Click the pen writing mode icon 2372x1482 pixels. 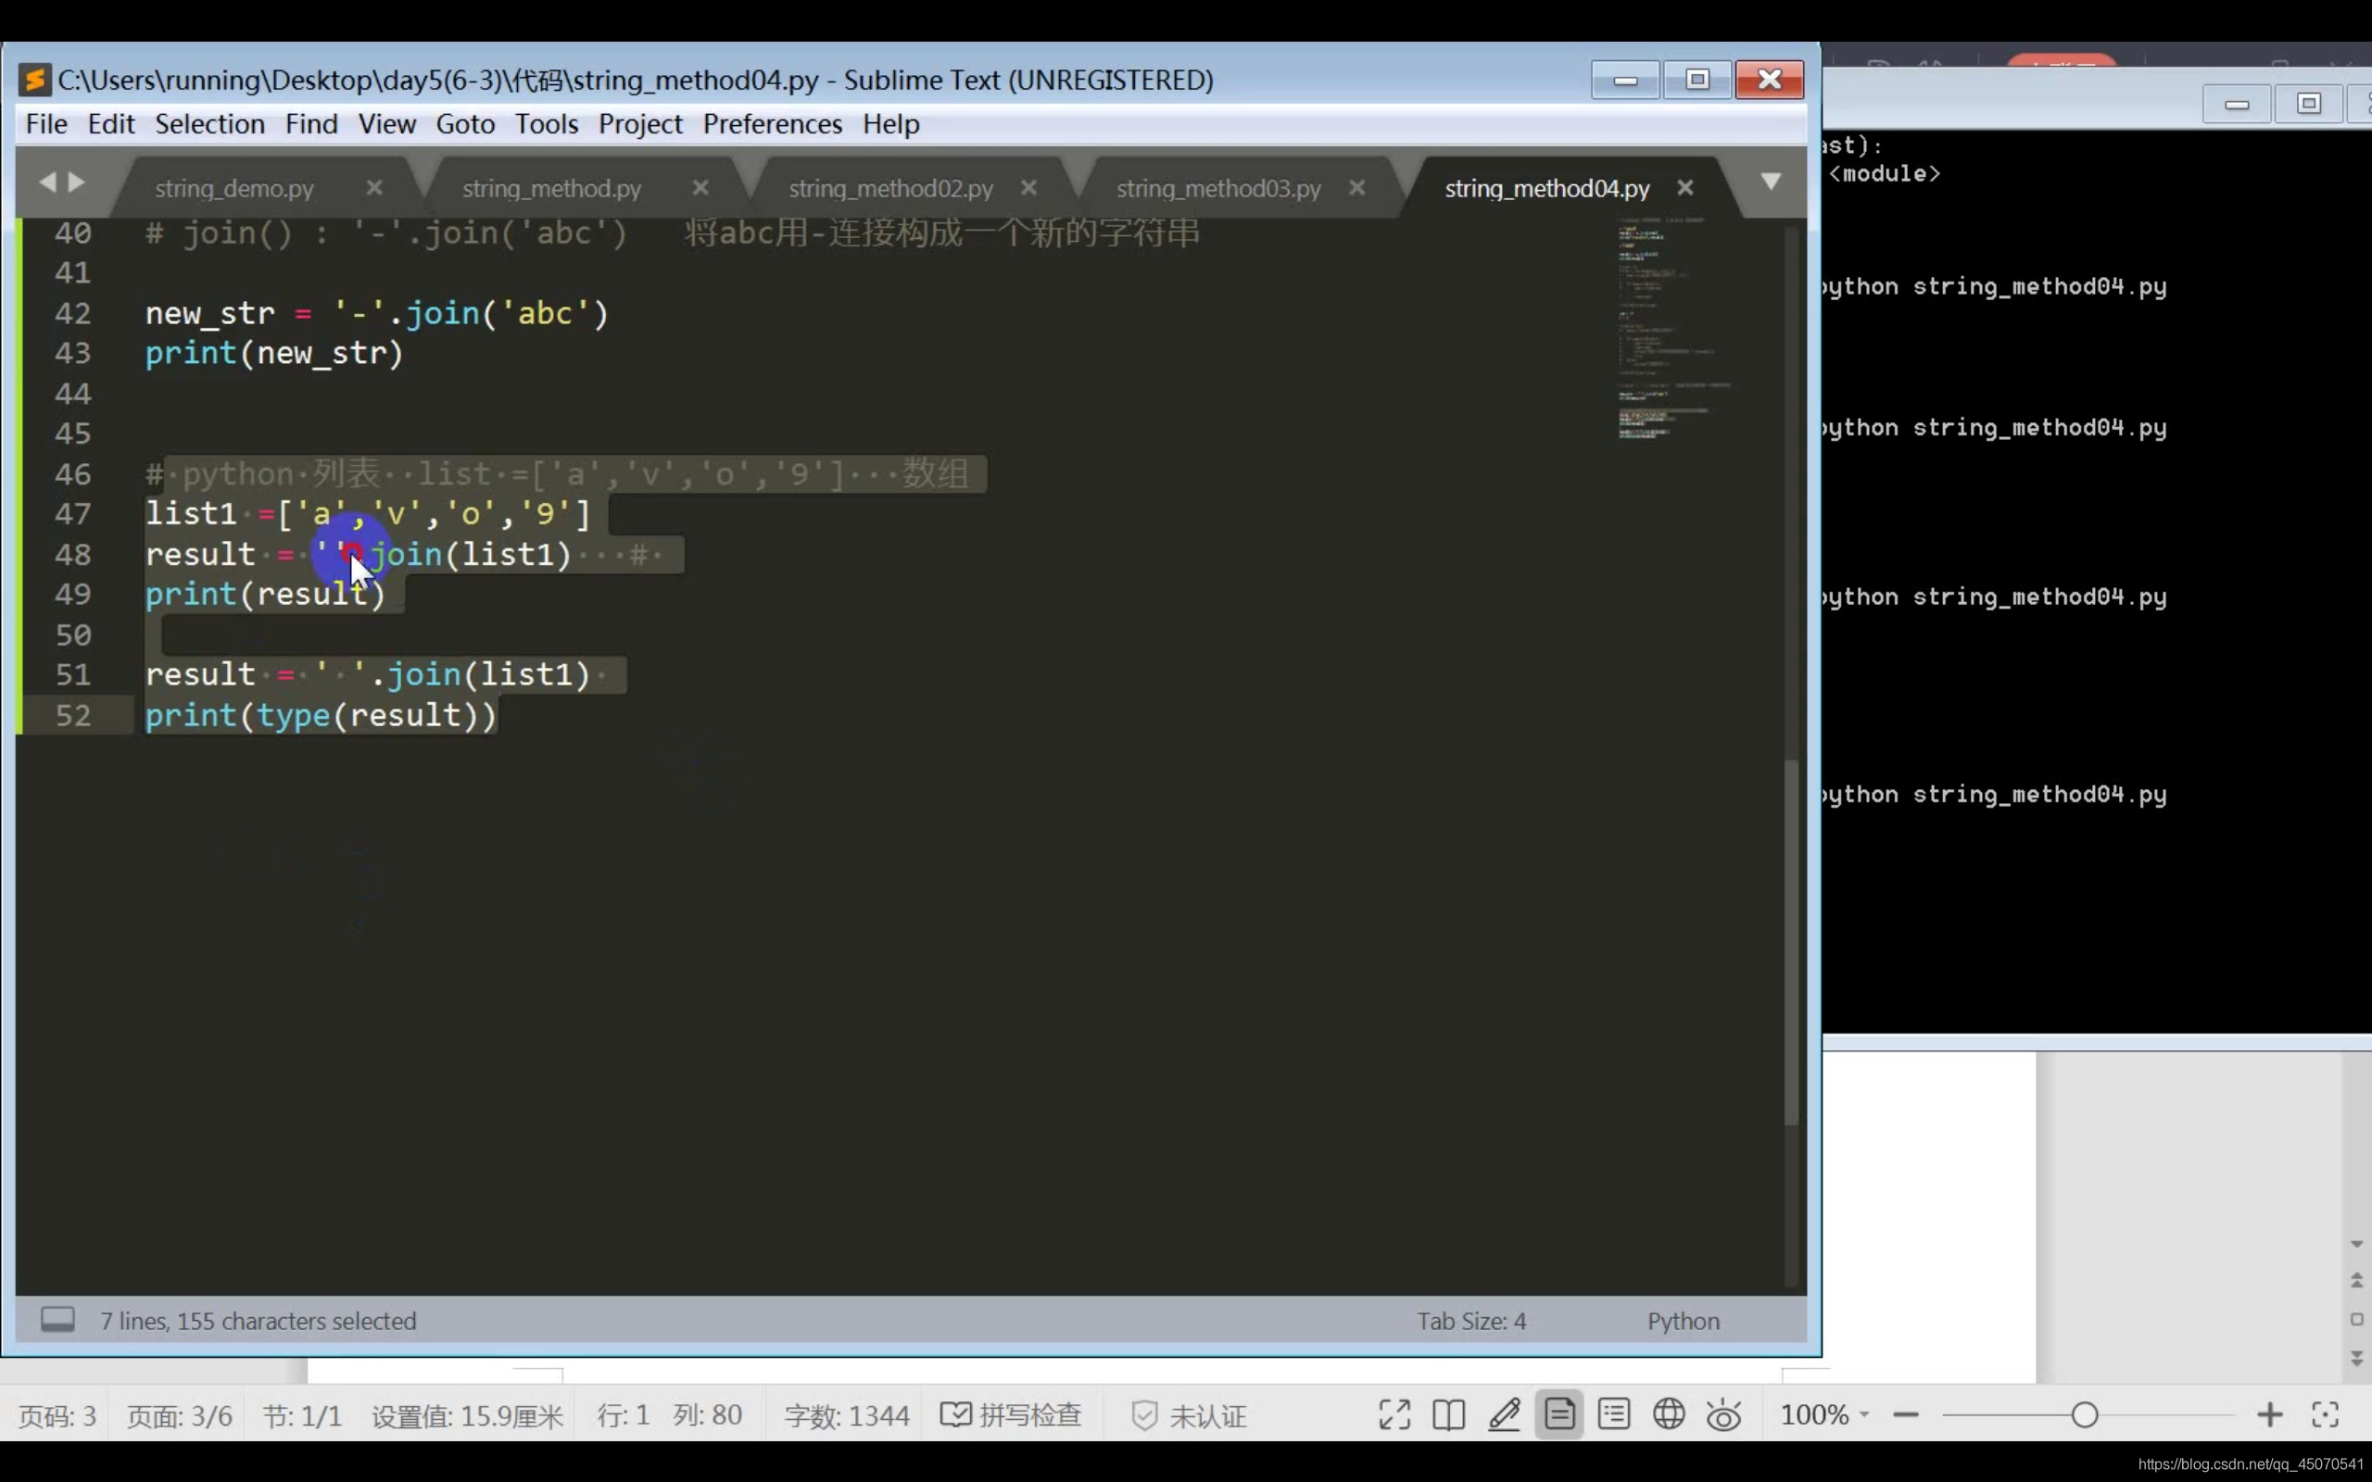(1504, 1414)
